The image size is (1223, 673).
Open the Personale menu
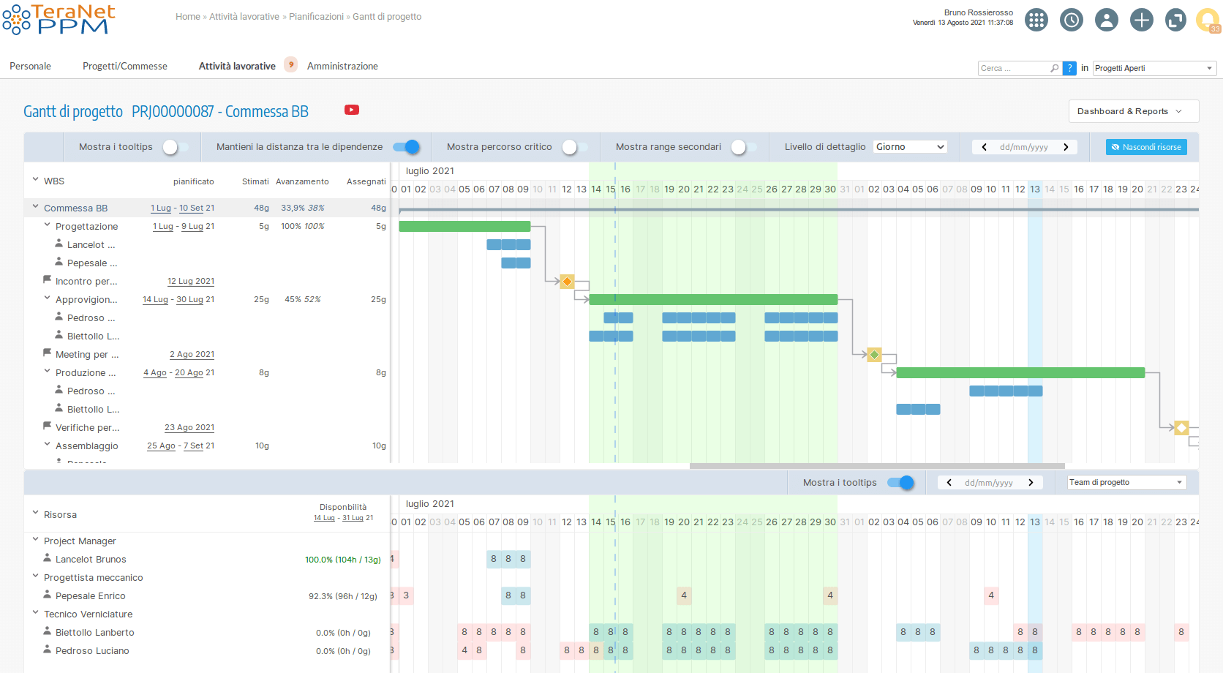(x=30, y=66)
